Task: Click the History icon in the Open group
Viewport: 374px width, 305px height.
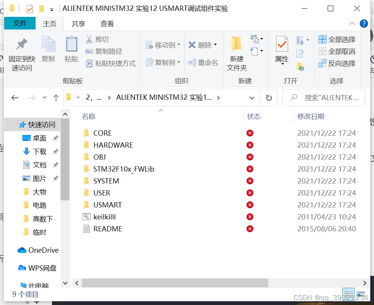Action: tap(300, 67)
